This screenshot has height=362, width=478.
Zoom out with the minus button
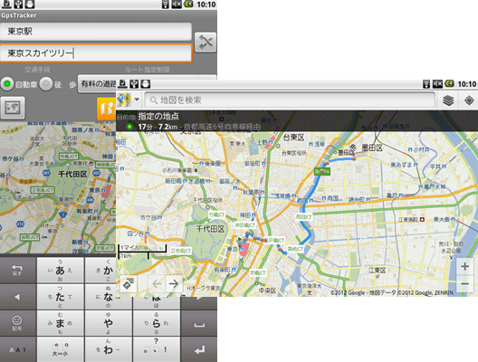tap(465, 283)
